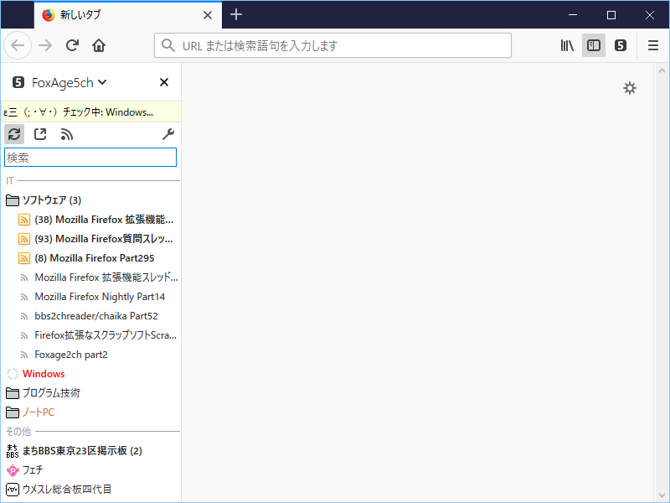Open updated threads with arrow-box icon
The image size is (670, 503).
[40, 134]
